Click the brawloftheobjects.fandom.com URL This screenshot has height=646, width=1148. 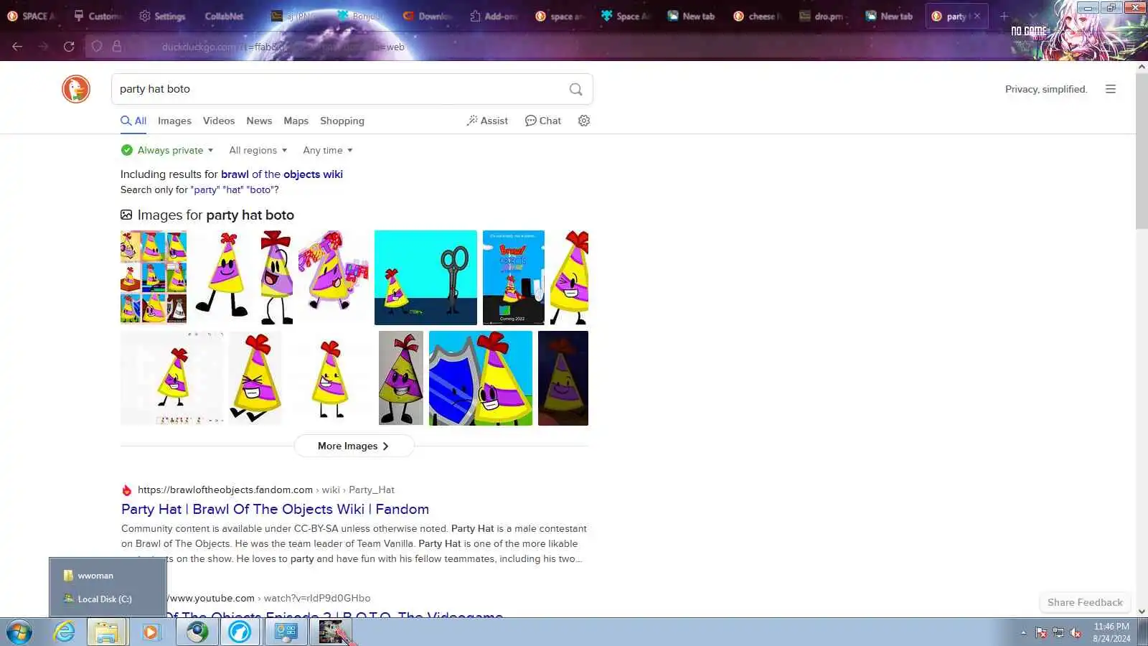click(225, 490)
